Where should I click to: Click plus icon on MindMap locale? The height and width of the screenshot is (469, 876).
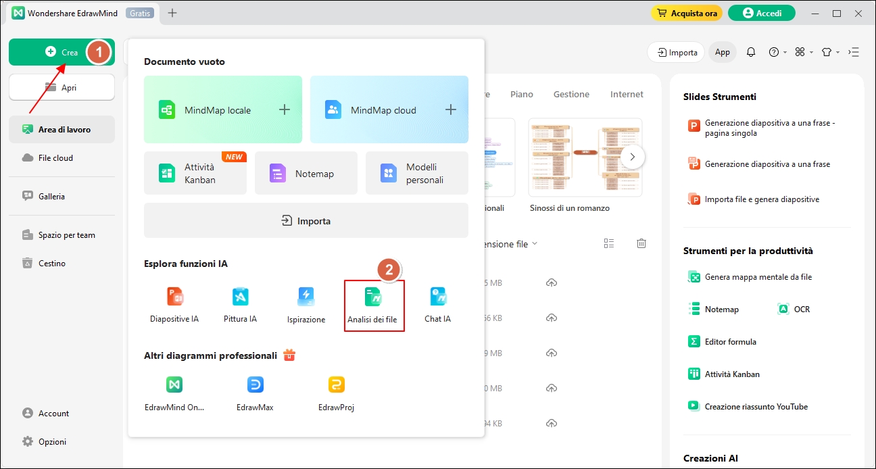point(285,109)
